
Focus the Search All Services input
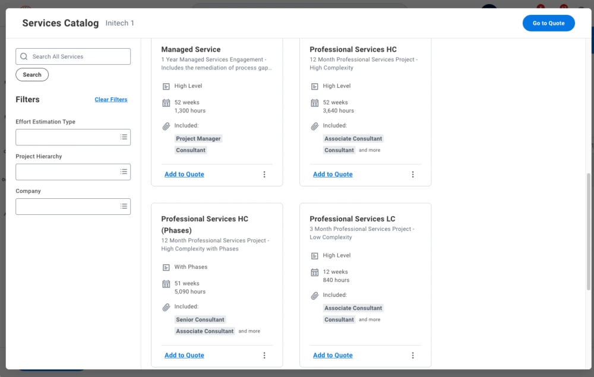78,56
